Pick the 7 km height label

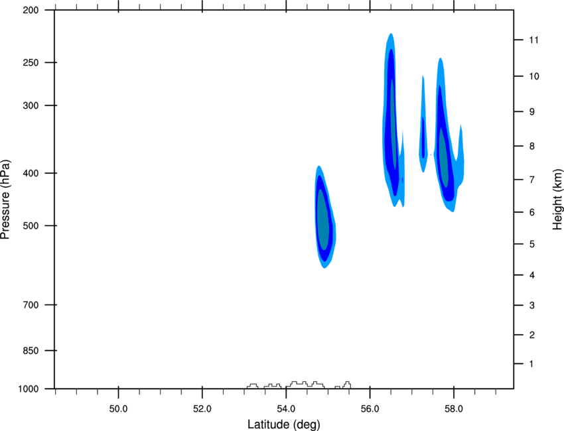[x=531, y=180]
